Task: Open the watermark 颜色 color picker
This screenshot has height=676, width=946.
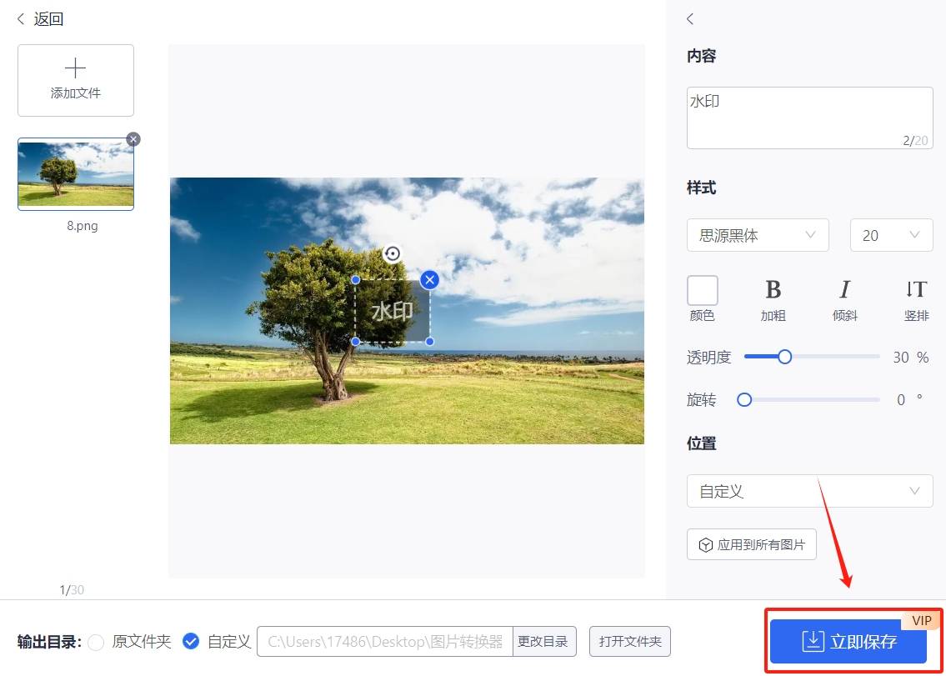Action: click(702, 288)
